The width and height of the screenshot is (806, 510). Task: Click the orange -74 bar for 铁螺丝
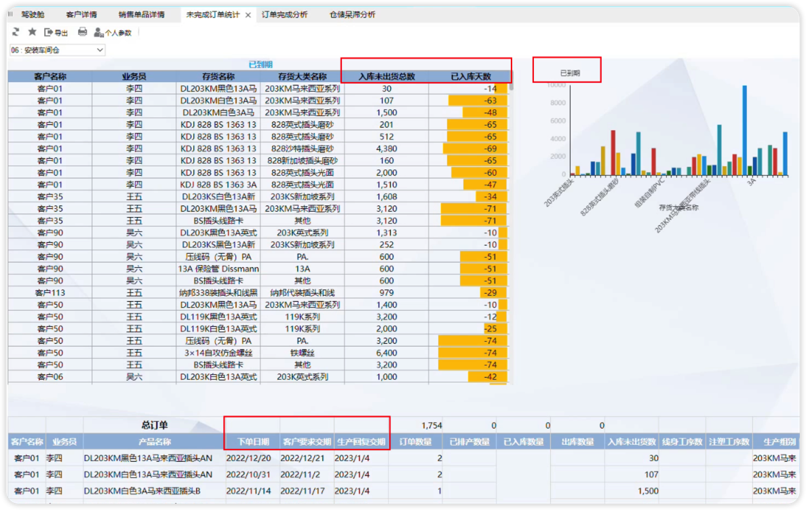[472, 353]
